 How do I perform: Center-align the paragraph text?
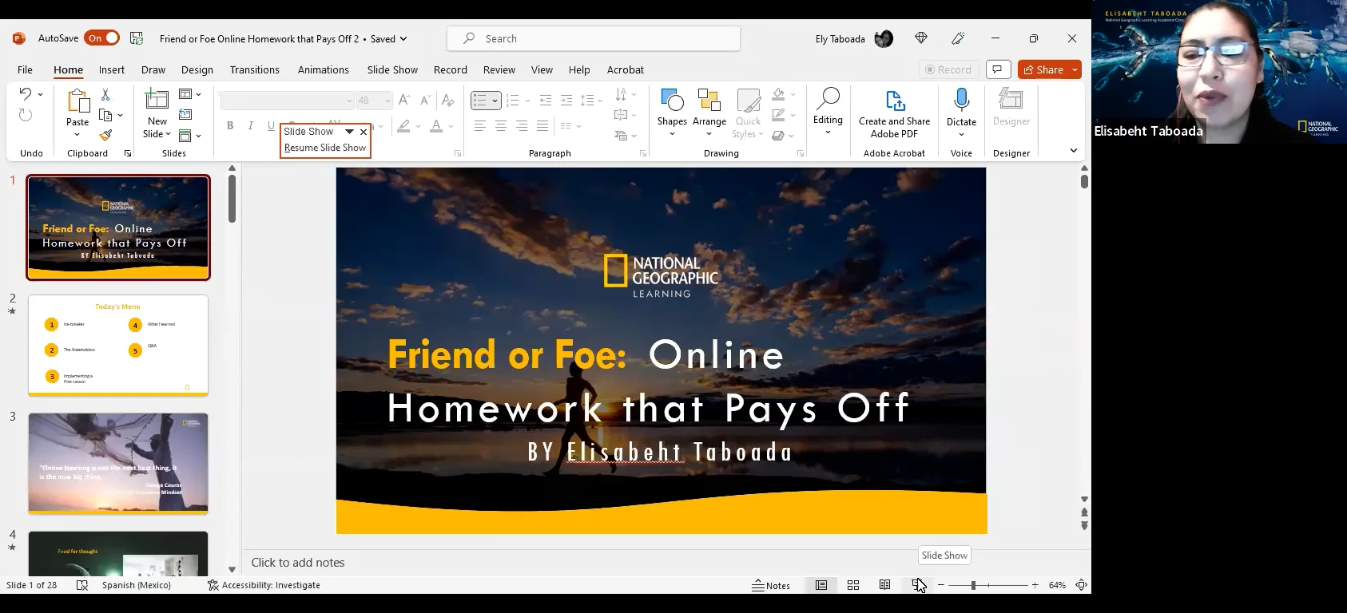[501, 126]
